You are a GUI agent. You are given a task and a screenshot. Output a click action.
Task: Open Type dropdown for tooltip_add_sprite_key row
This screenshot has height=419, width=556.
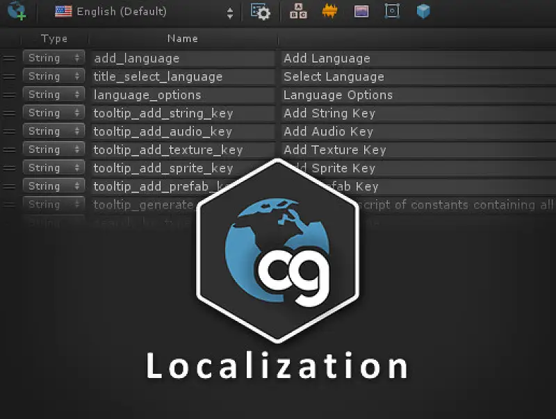54,167
